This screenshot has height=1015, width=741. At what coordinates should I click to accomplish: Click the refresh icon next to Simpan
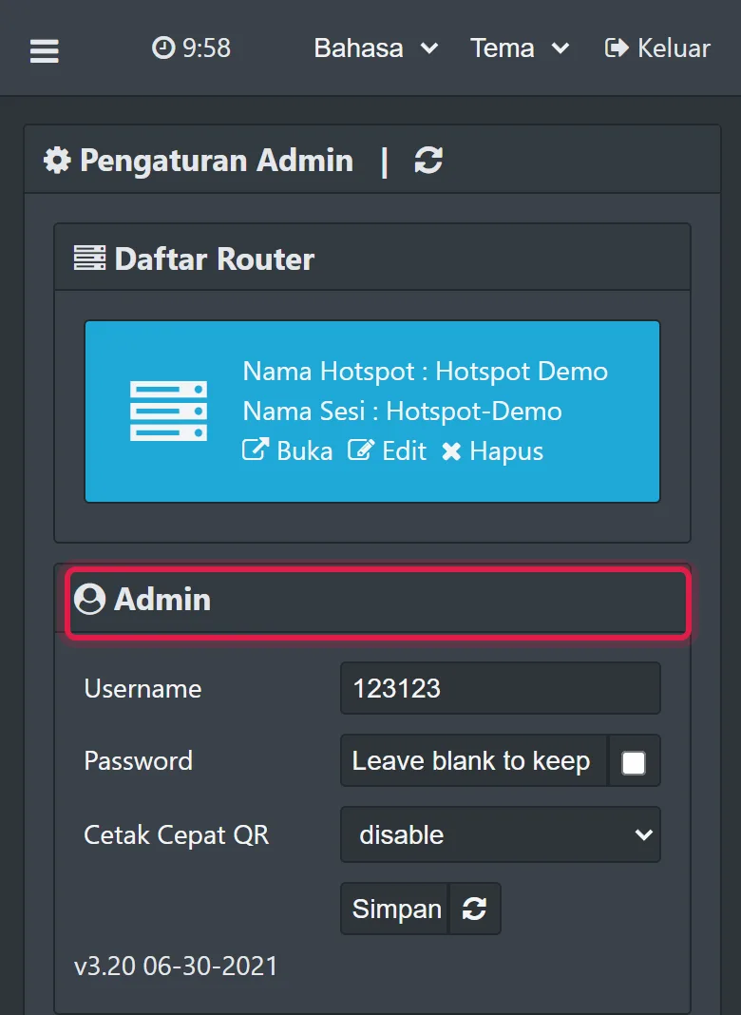click(474, 909)
